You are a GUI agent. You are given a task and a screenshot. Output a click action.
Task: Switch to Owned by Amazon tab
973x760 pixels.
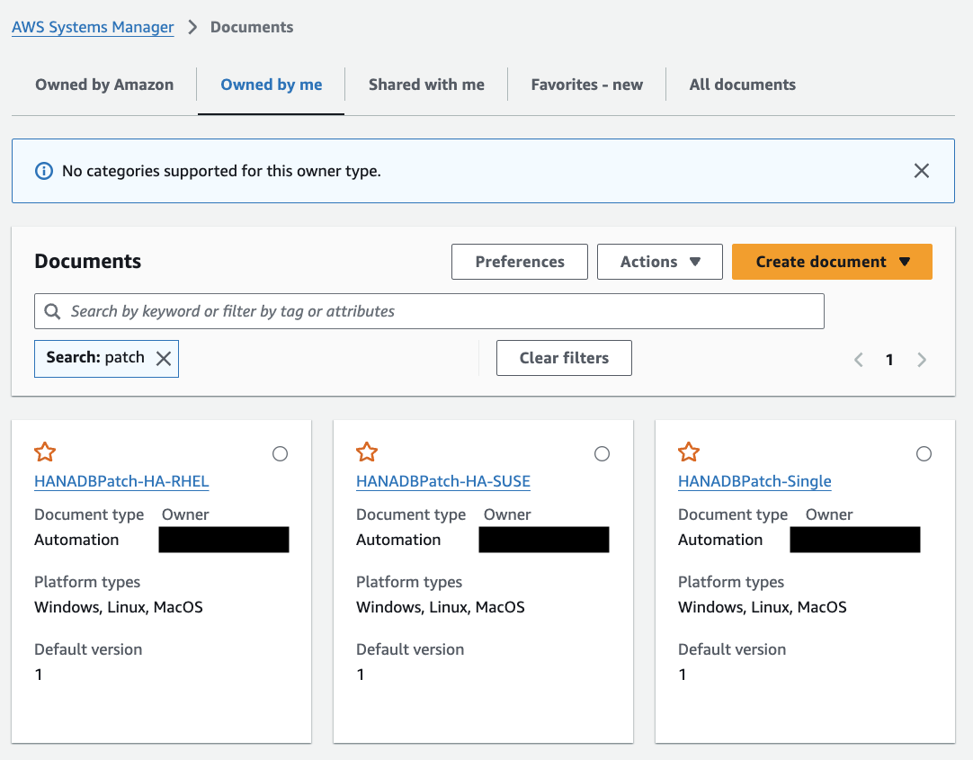point(104,85)
